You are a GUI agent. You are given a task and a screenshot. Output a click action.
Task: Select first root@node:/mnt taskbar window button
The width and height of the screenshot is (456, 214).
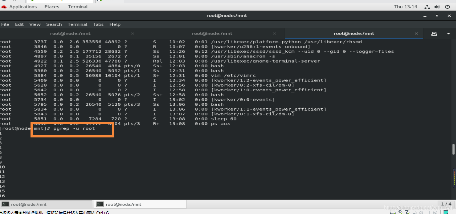coord(47,204)
